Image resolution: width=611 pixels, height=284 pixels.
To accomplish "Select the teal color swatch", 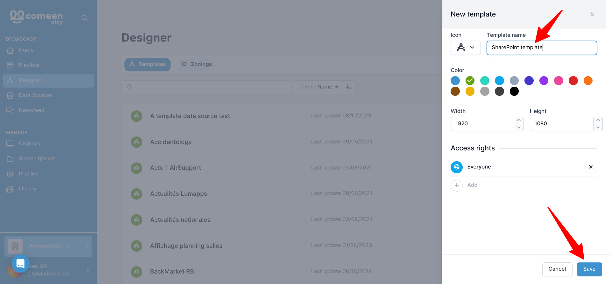I will [485, 81].
